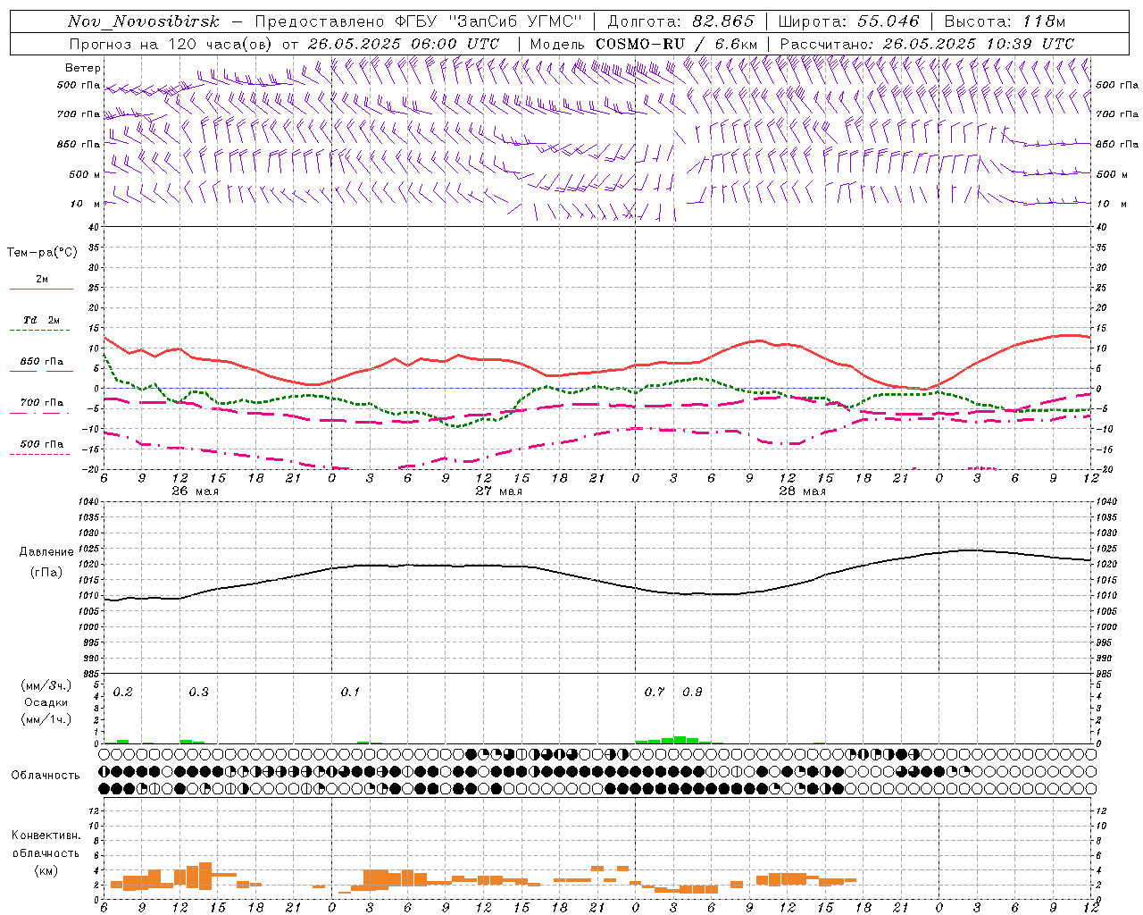The image size is (1143, 915).
Task: Click the Nov_Novosibirsk station title
Action: coord(143,21)
